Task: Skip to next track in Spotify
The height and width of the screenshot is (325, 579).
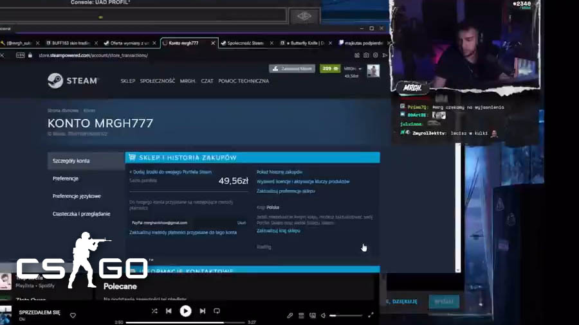Action: 203,311
